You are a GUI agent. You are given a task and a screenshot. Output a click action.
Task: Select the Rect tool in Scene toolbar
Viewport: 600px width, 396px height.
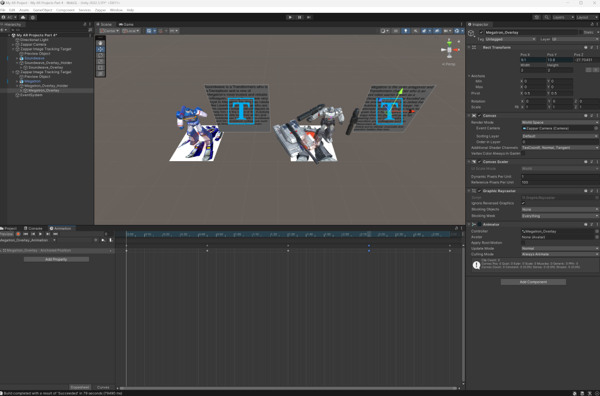[100, 67]
